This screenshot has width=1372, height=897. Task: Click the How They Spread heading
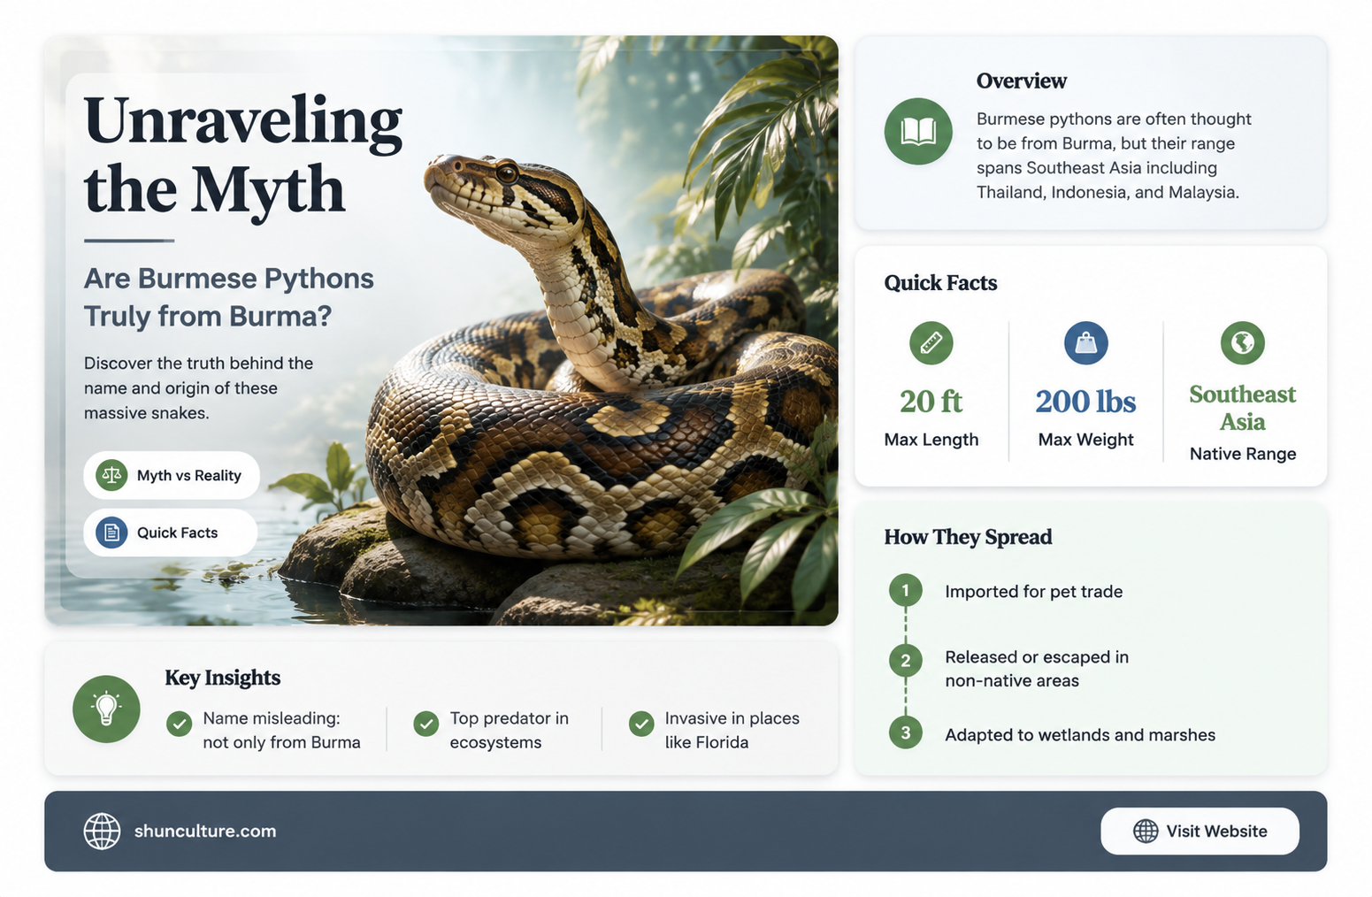pyautogui.click(x=968, y=537)
